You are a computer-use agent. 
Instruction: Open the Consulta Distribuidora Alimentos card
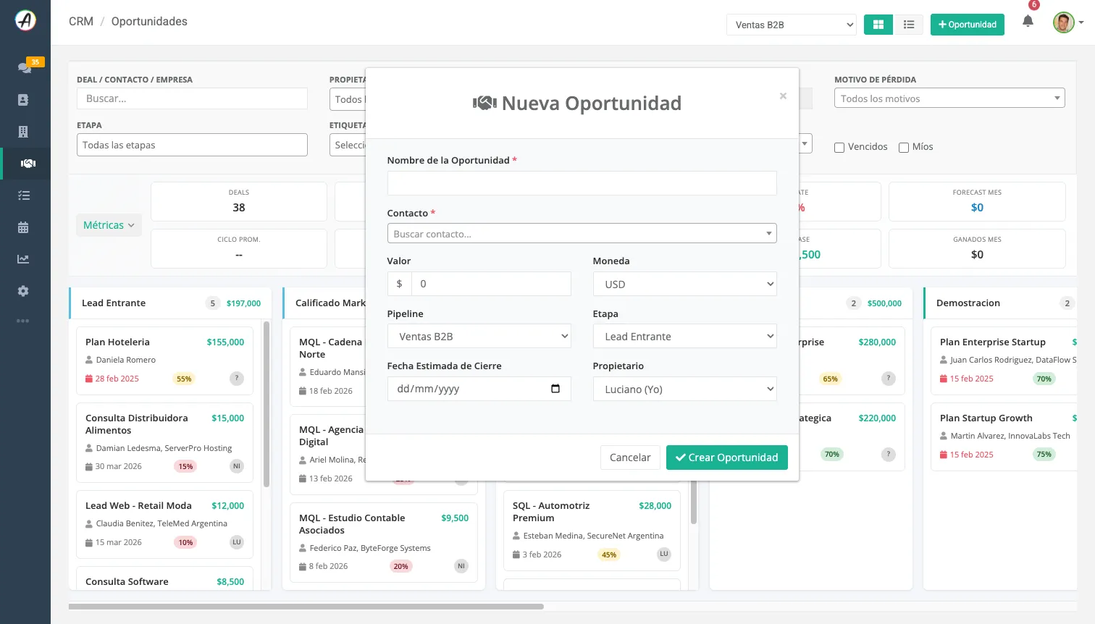[164, 442]
